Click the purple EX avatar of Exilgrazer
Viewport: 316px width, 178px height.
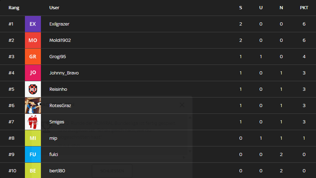[33, 24]
